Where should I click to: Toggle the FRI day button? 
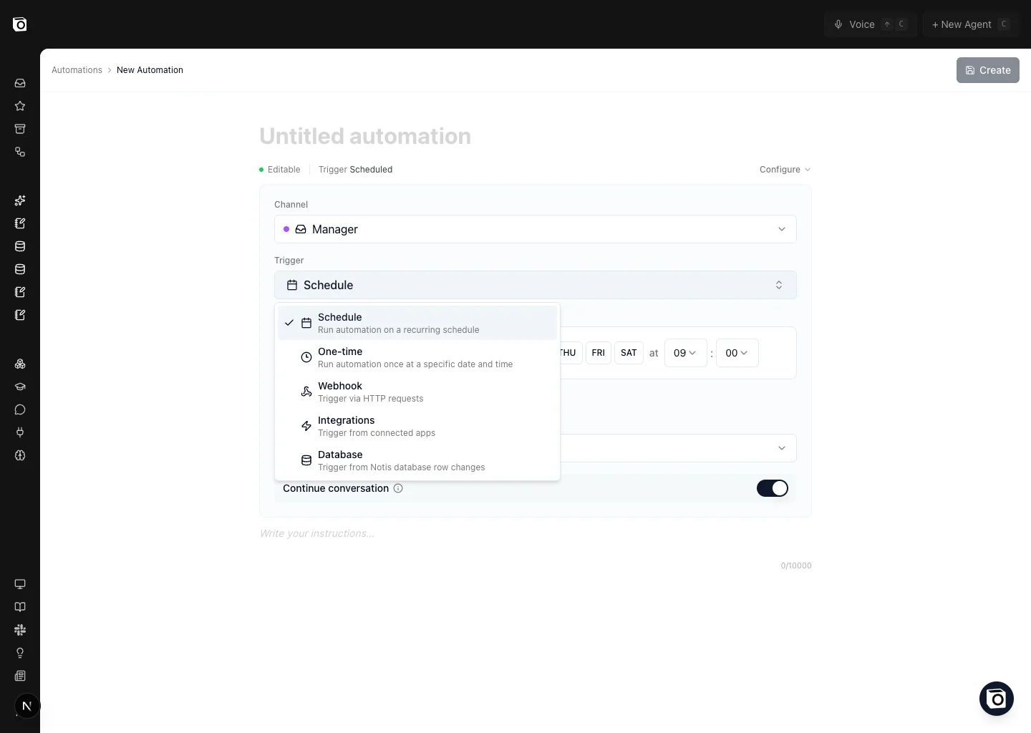599,353
